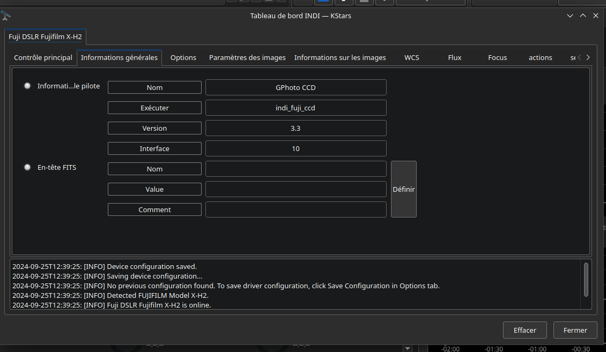
Task: Close the Tableau de bord INDI window
Action: click(596, 16)
